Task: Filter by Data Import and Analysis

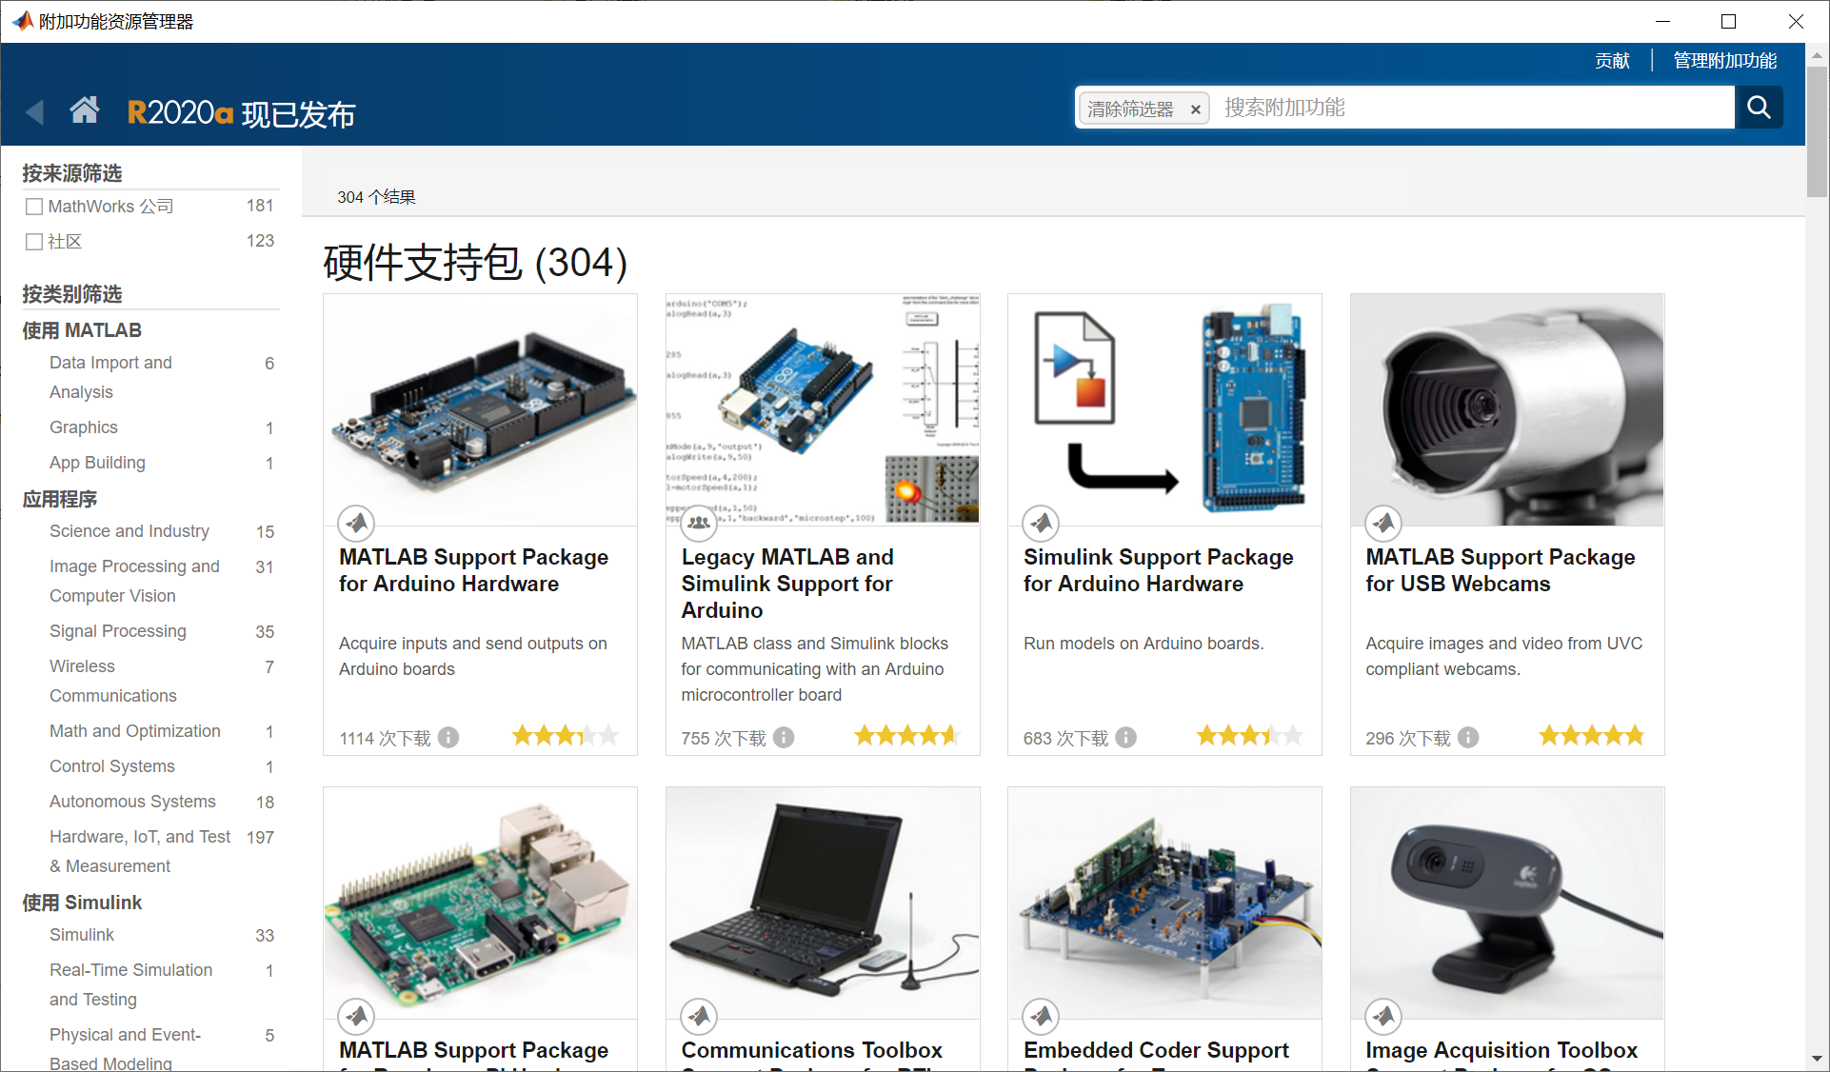Action: click(110, 377)
